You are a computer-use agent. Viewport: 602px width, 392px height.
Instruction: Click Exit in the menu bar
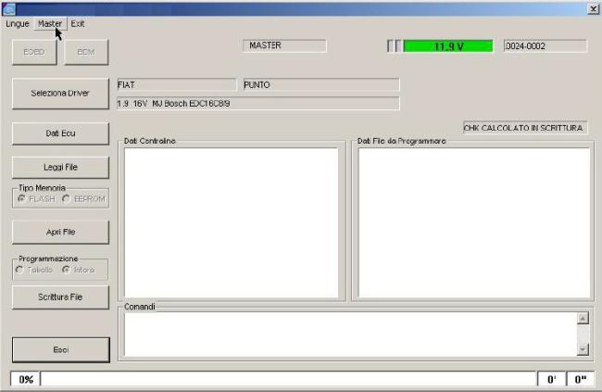point(78,23)
